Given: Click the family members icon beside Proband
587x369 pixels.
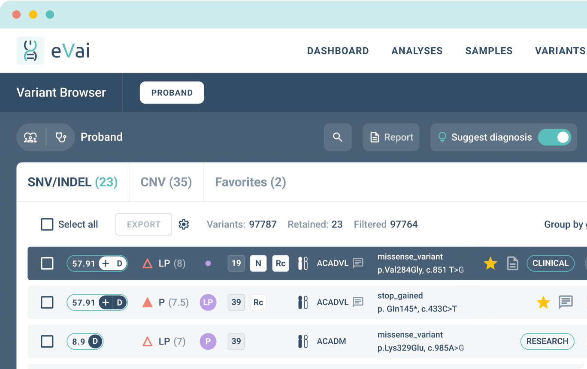Looking at the screenshot, I should click(x=30, y=137).
